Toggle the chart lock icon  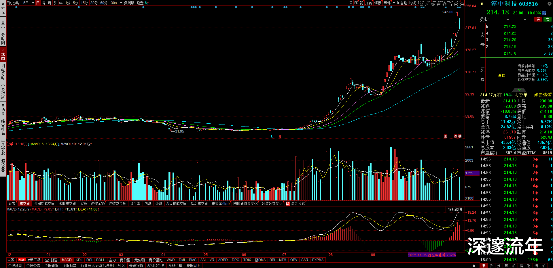click(x=450, y=4)
